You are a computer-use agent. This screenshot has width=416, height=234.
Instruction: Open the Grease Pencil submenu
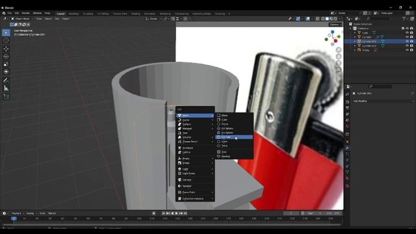[195, 142]
